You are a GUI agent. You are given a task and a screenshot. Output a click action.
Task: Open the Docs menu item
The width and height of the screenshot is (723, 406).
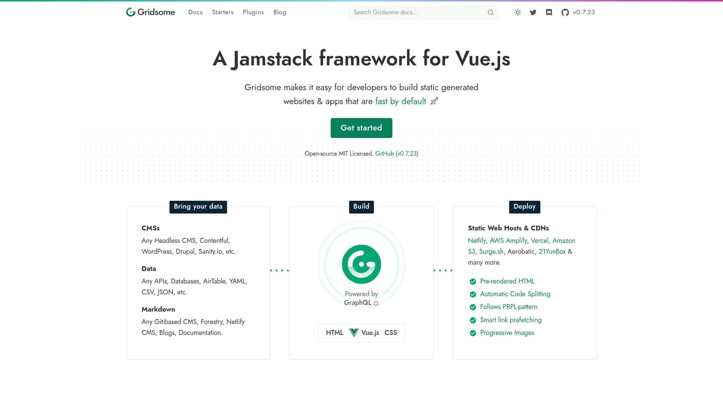click(195, 12)
